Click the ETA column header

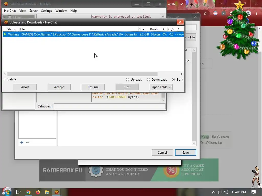point(177,29)
